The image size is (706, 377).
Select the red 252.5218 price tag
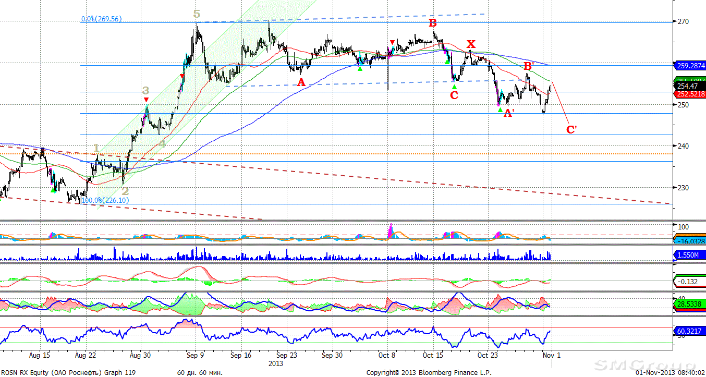click(690, 94)
